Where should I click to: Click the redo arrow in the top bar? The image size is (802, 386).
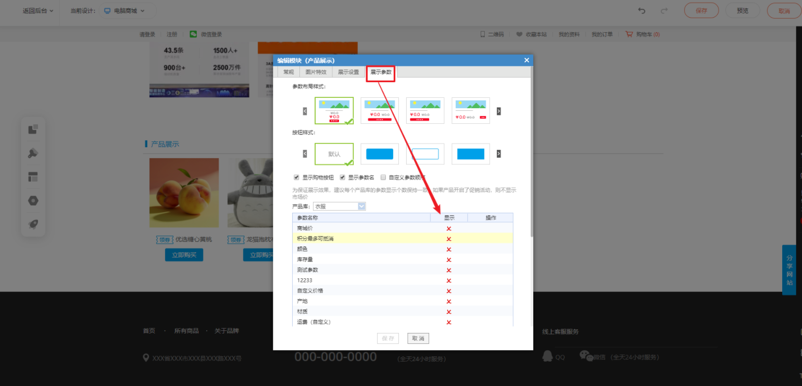point(664,10)
